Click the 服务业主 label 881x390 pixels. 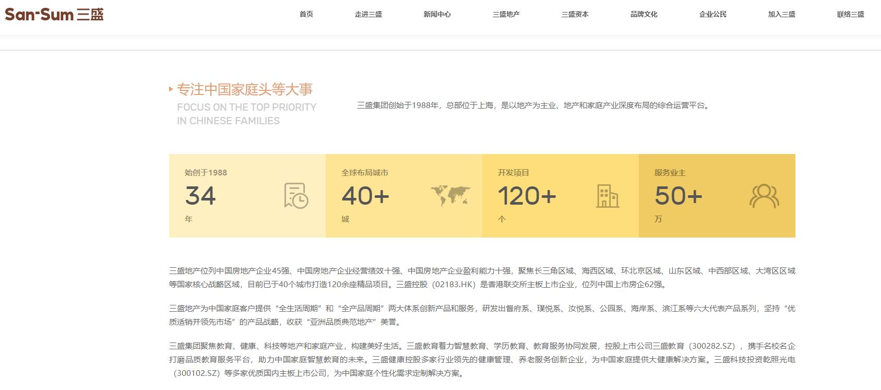(670, 172)
